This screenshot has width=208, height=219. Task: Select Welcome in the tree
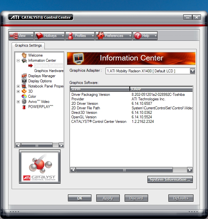coord(35,55)
